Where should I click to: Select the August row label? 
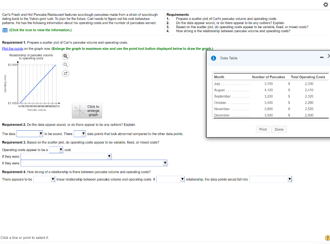[219, 90]
